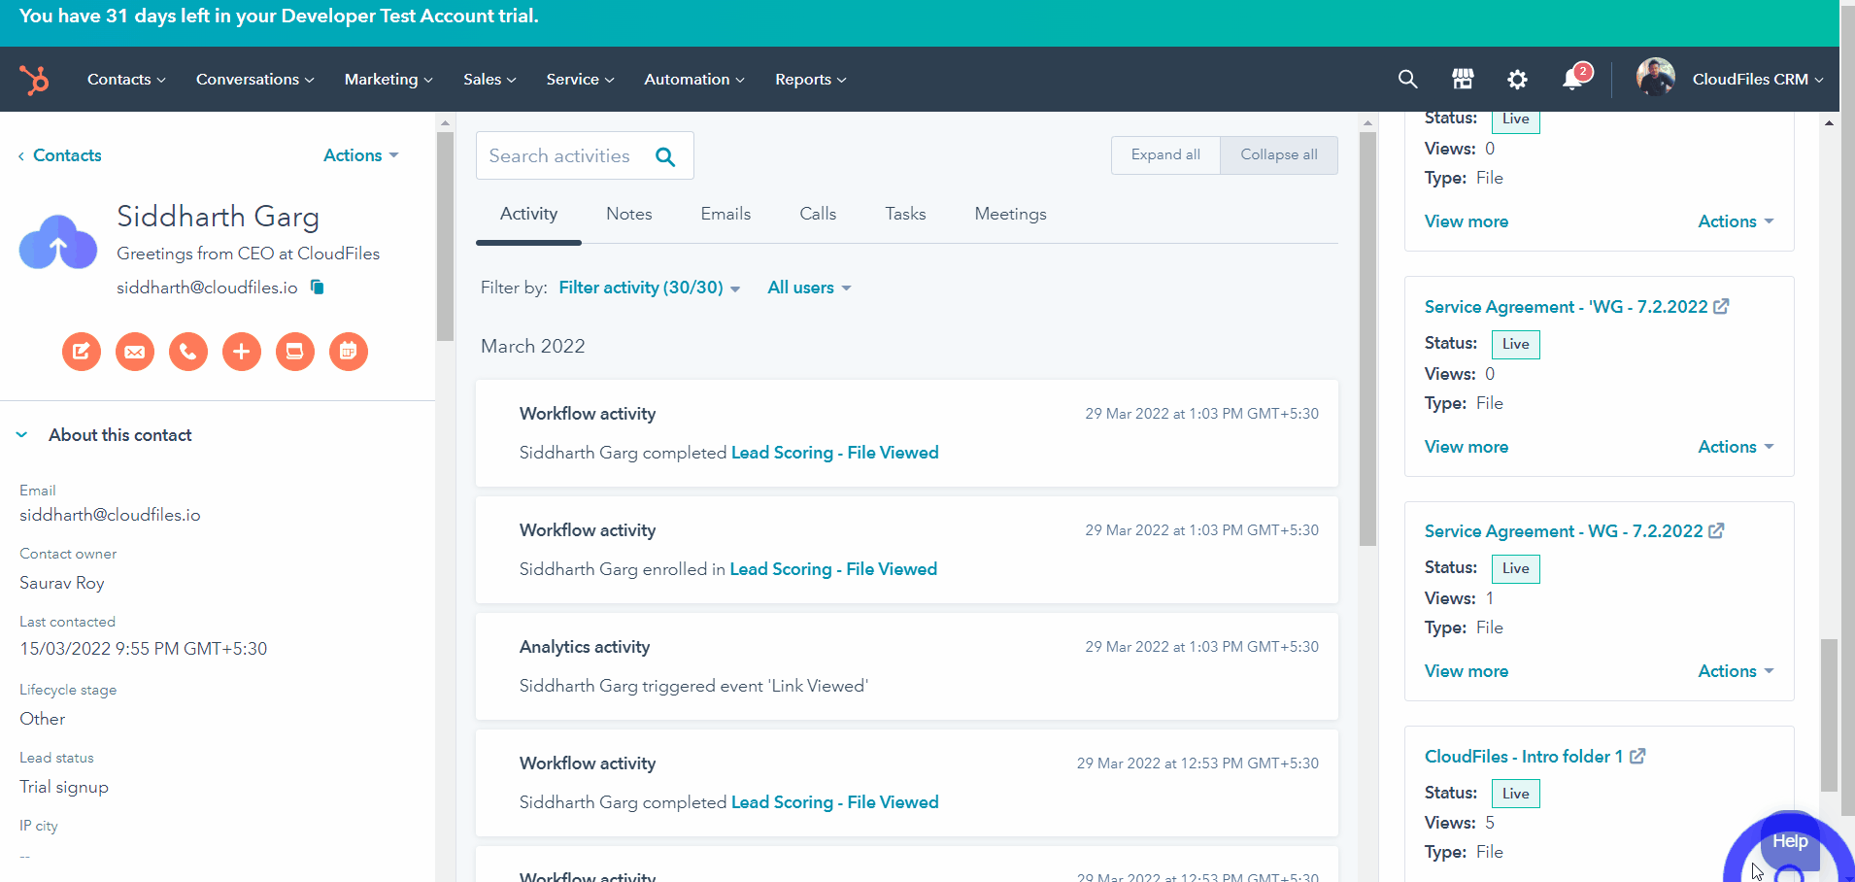Open external link icon for Service Agreement - WG - 7.2.2022
The image size is (1855, 882).
[x=1716, y=530]
